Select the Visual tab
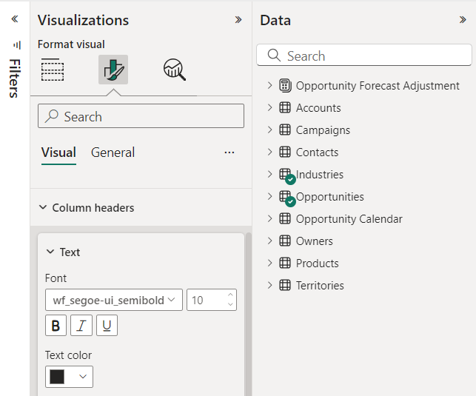The width and height of the screenshot is (476, 396). [58, 152]
